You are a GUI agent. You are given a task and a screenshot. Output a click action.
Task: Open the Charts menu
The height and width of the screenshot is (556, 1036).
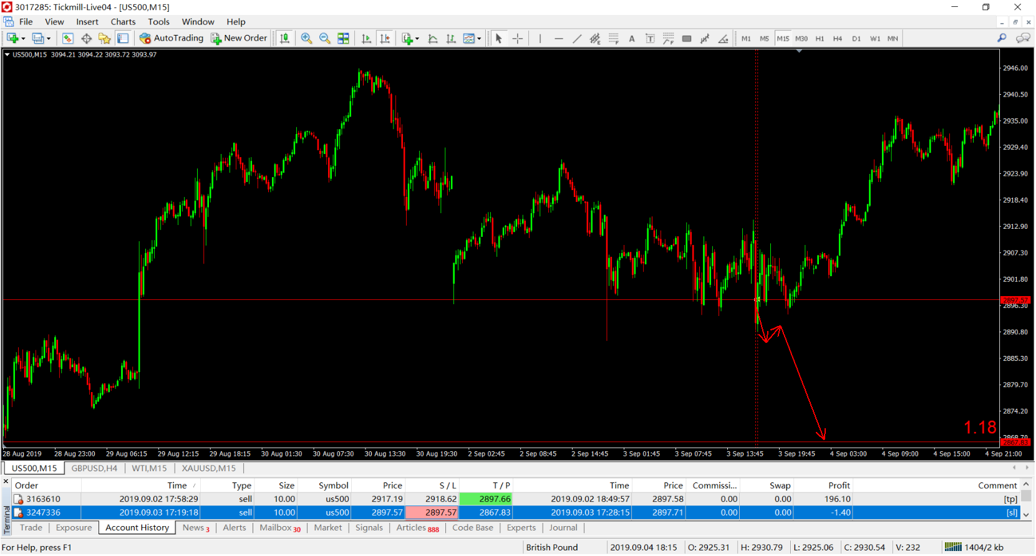pos(123,22)
